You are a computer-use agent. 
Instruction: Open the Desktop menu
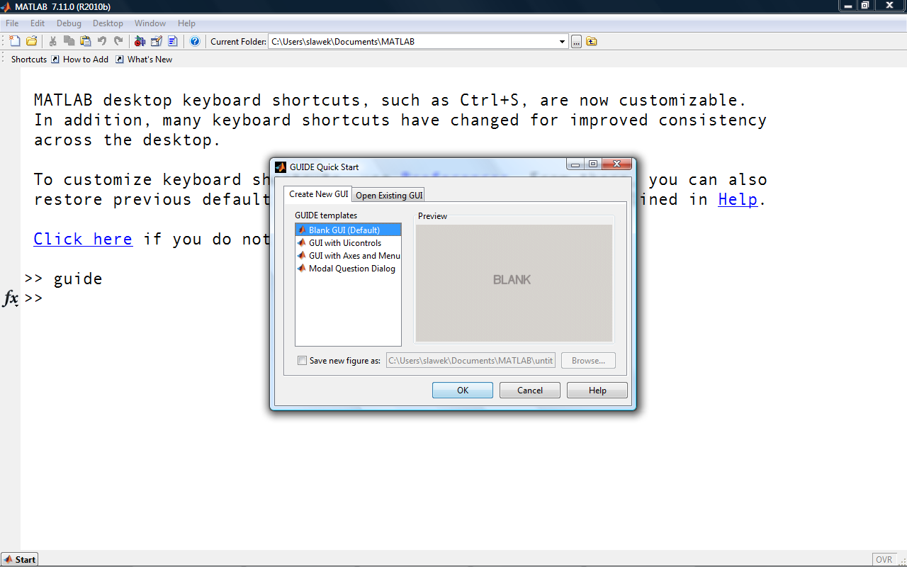click(x=108, y=23)
